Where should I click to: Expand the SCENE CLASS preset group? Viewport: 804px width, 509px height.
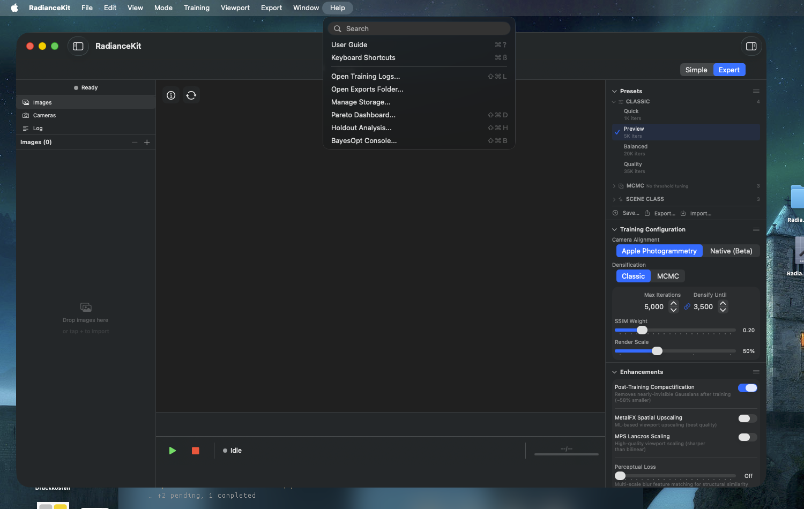(614, 199)
